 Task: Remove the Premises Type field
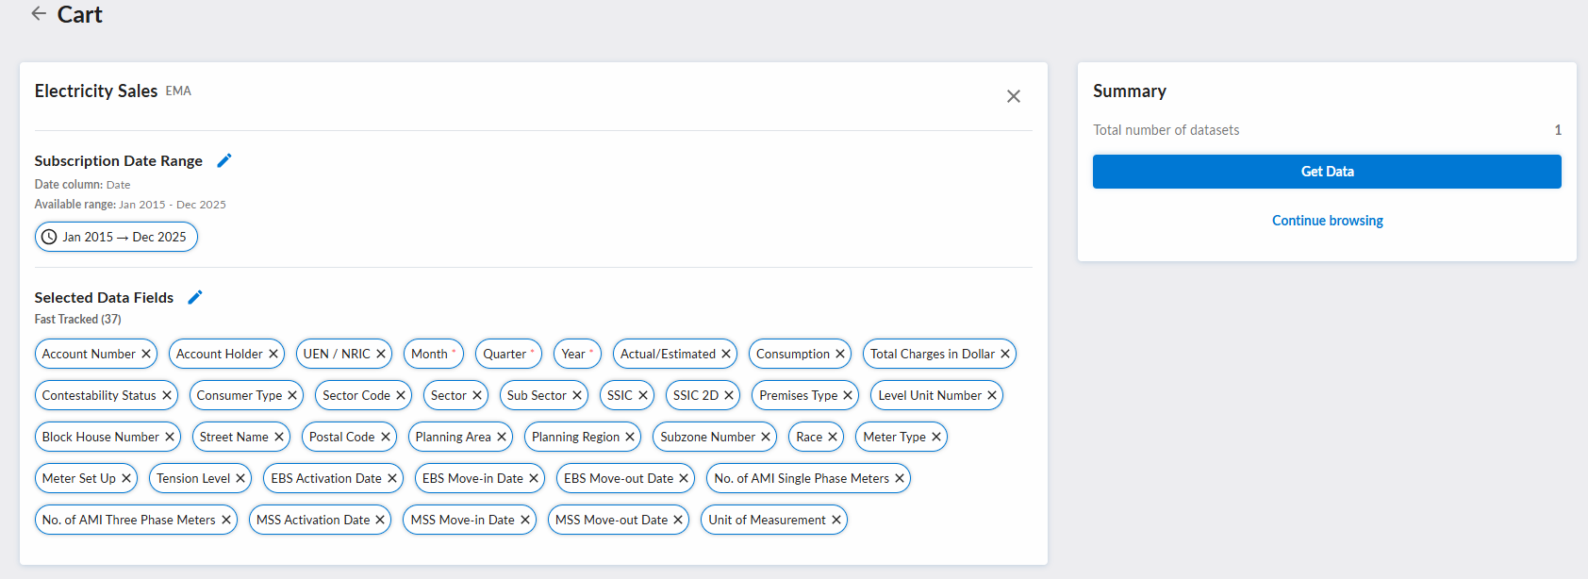[848, 395]
